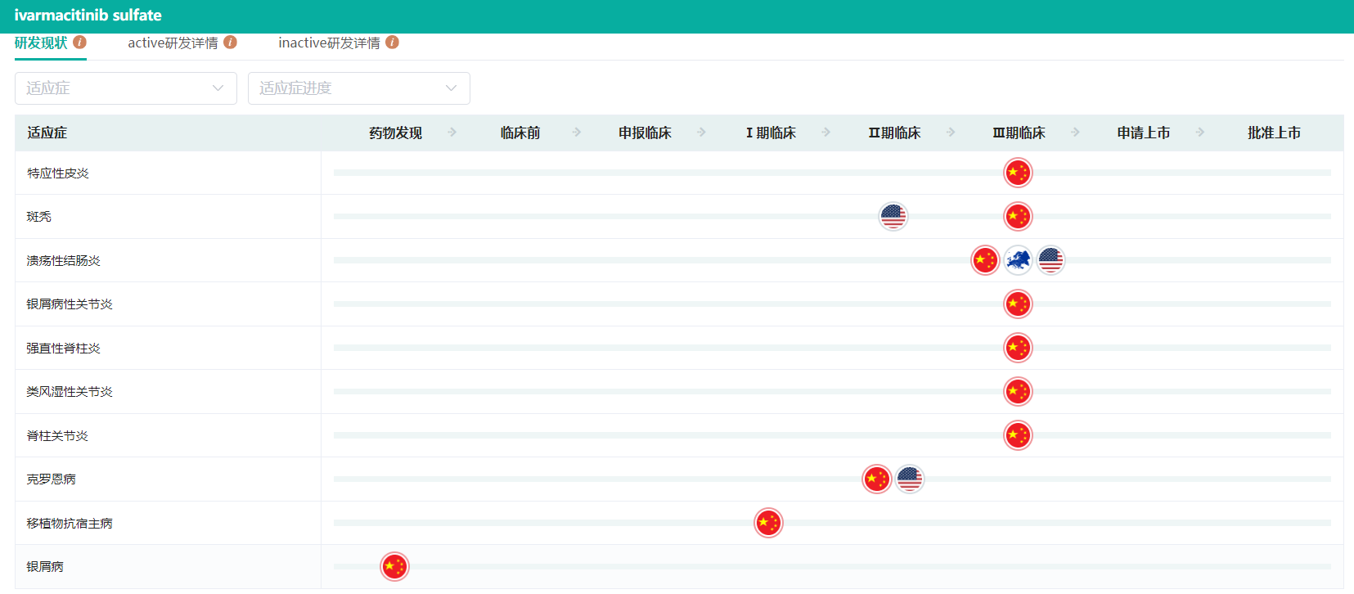Click the 强直性脊柱炎 indication name
The image size is (1354, 594).
[x=63, y=348]
